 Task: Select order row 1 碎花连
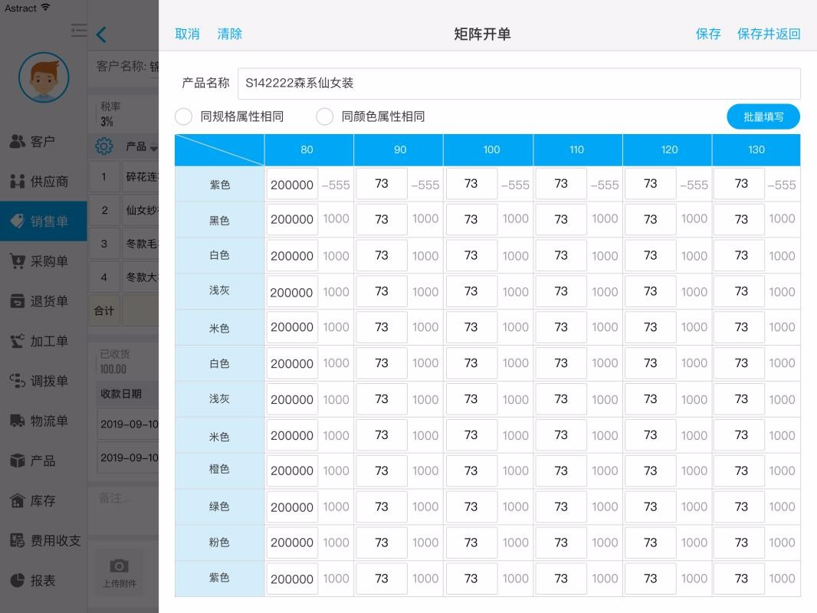(124, 177)
